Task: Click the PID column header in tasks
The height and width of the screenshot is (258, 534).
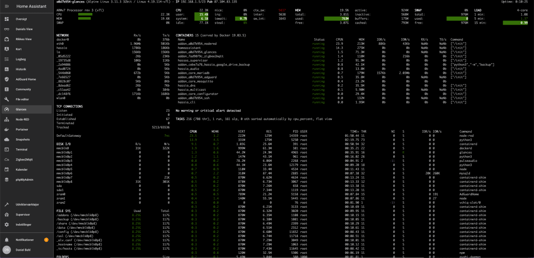Action: tap(295, 132)
